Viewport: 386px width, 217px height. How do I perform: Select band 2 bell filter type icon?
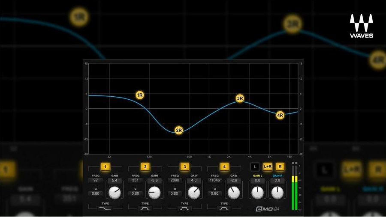coord(145,208)
